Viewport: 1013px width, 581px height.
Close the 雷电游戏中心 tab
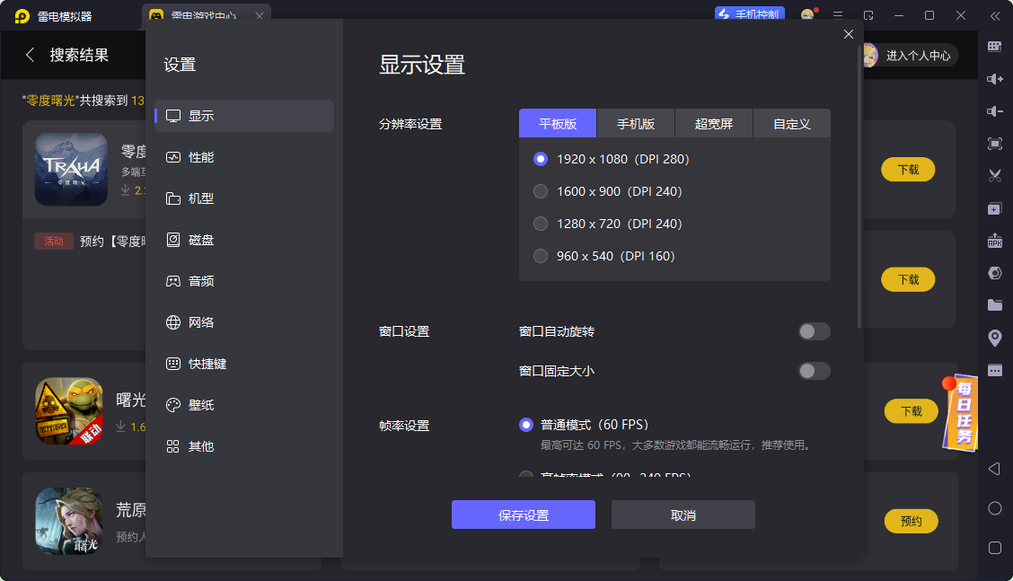point(259,15)
